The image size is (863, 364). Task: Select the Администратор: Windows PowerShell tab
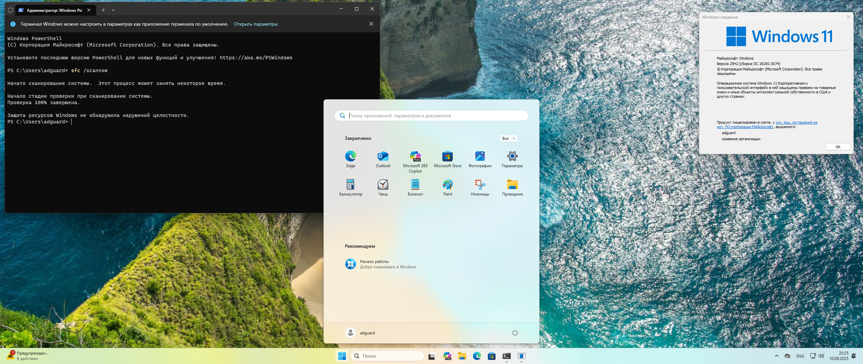pos(54,10)
